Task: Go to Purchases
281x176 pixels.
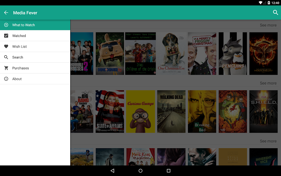Action: 35,68
